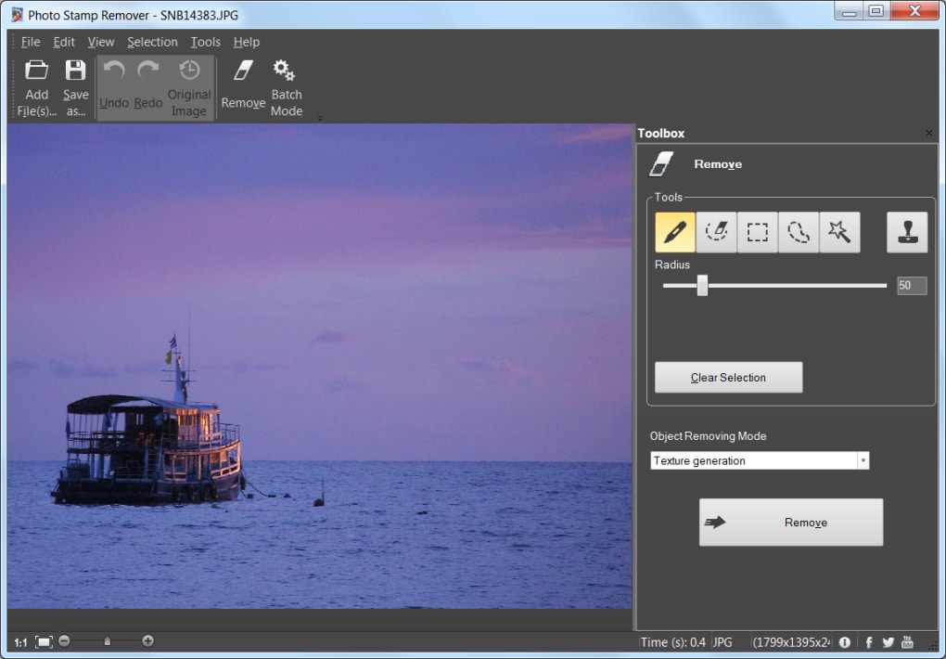Click the Save as floppy disk icon
The width and height of the screenshot is (946, 659).
75,71
